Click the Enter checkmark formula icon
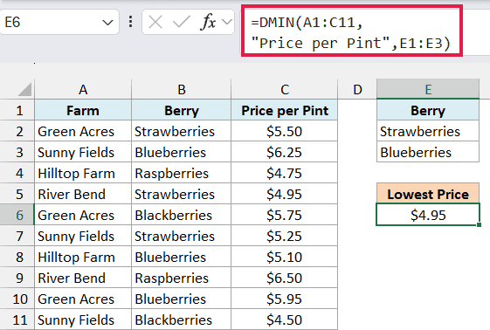The width and height of the screenshot is (490, 330). point(182,23)
